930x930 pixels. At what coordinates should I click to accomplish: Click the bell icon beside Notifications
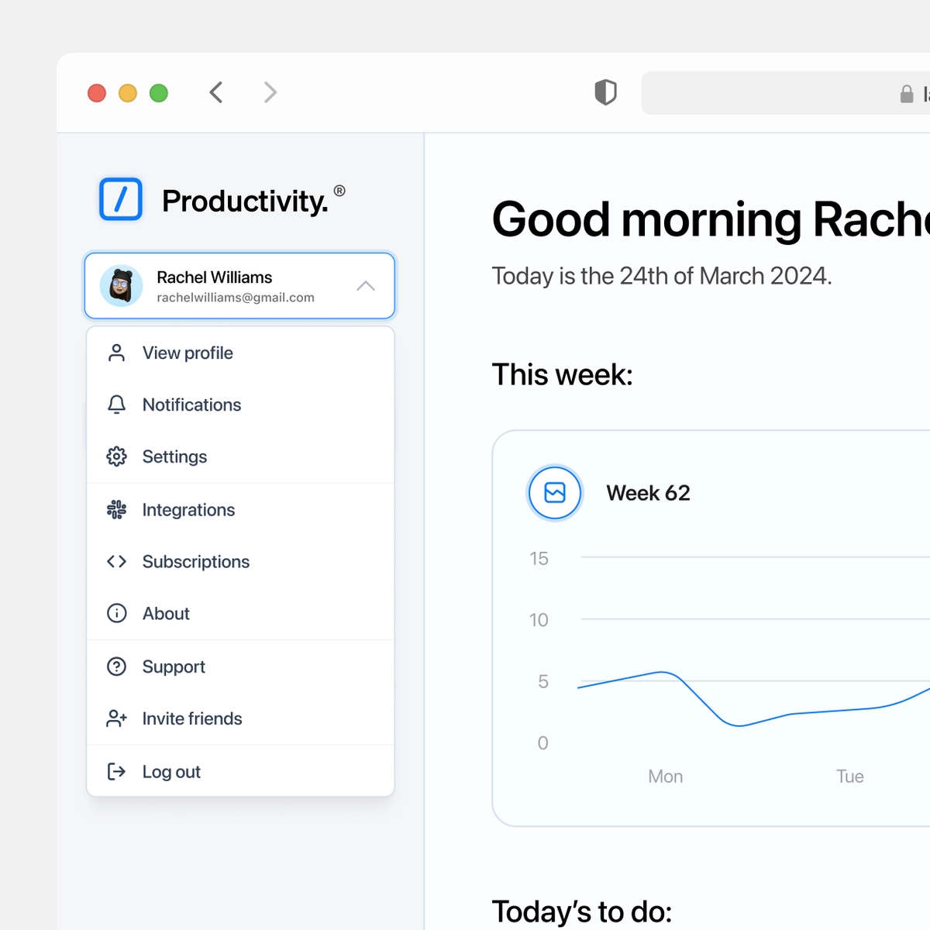pyautogui.click(x=116, y=405)
